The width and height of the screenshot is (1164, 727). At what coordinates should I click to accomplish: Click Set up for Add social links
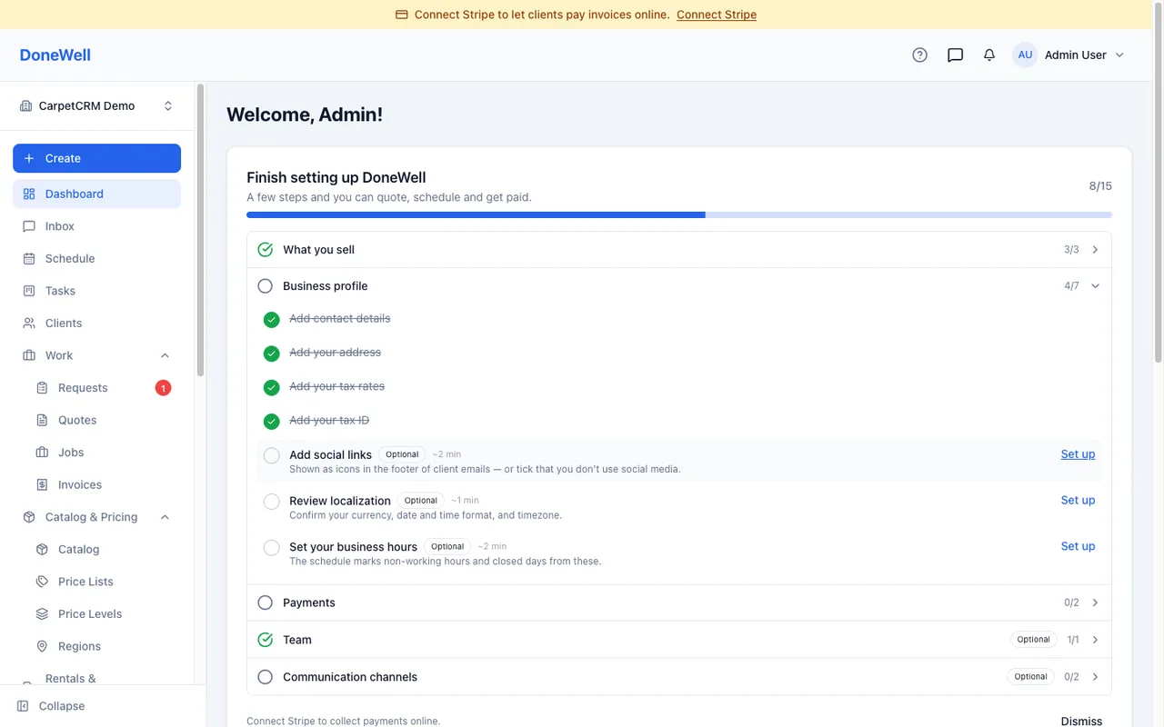click(1078, 454)
